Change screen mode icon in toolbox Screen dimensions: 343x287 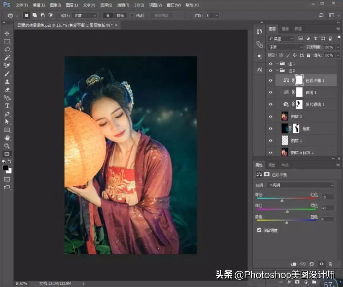click(7, 187)
